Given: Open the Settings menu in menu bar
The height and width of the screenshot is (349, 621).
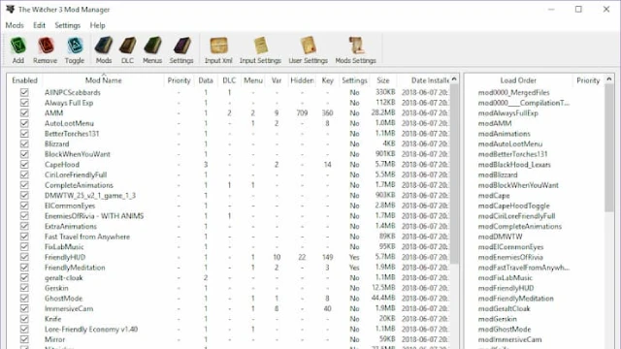Looking at the screenshot, I should tap(67, 25).
